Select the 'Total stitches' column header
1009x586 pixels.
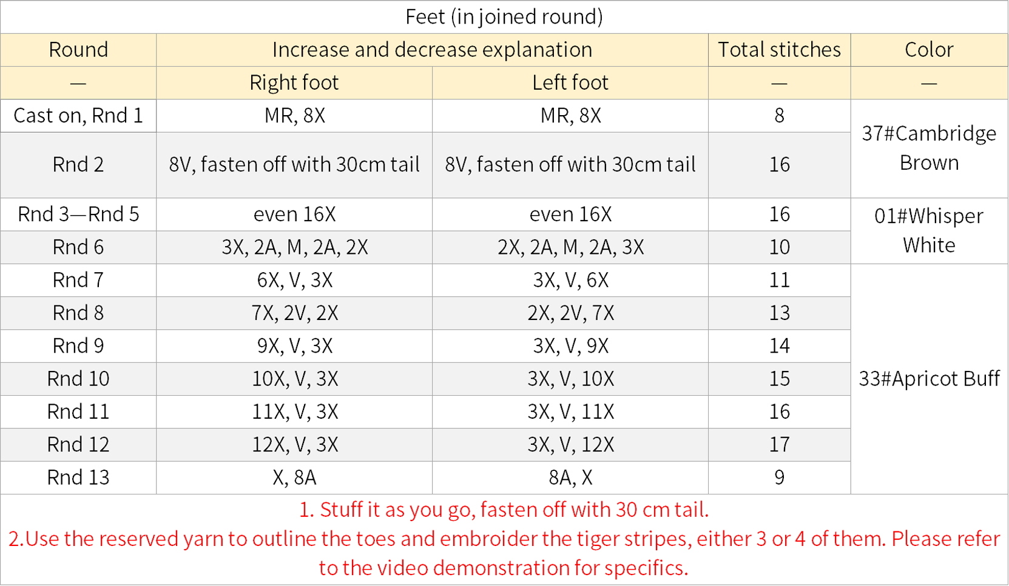click(x=779, y=50)
